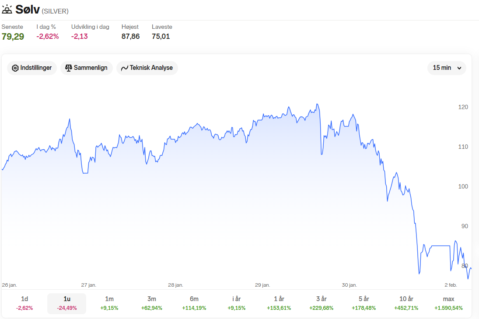Click the '29 jan.' x-axis date
479x319 pixels.
[262, 285]
